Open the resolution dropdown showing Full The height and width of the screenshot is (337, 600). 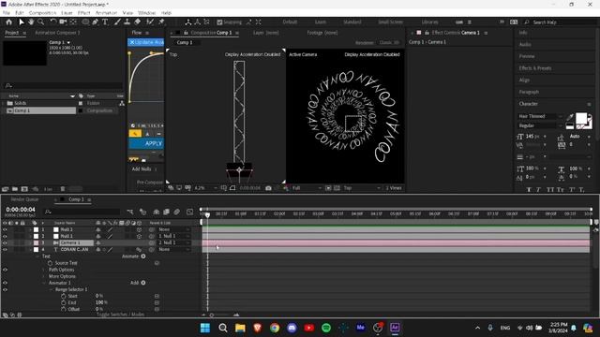coord(307,188)
